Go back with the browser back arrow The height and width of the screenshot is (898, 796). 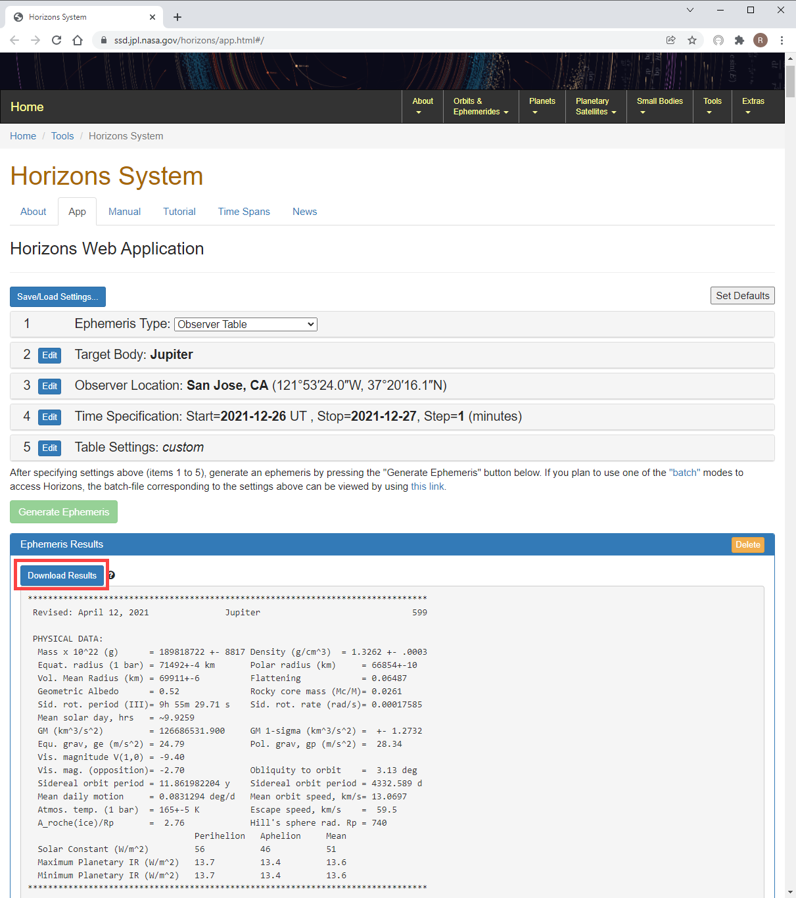pos(14,40)
